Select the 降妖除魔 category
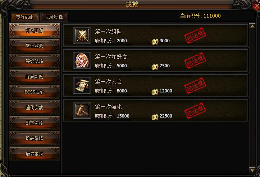The width and height of the screenshot is (260, 177). coord(35,77)
